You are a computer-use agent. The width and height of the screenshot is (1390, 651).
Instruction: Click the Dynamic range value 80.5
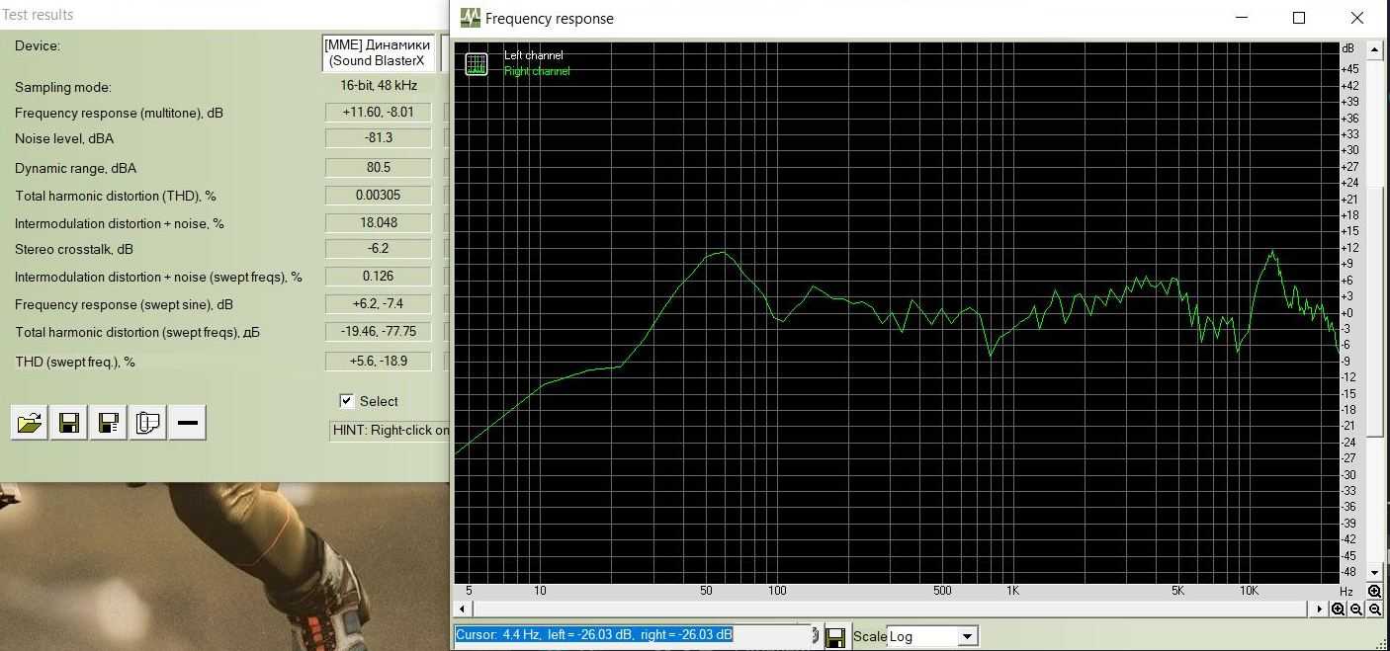[x=379, y=167]
